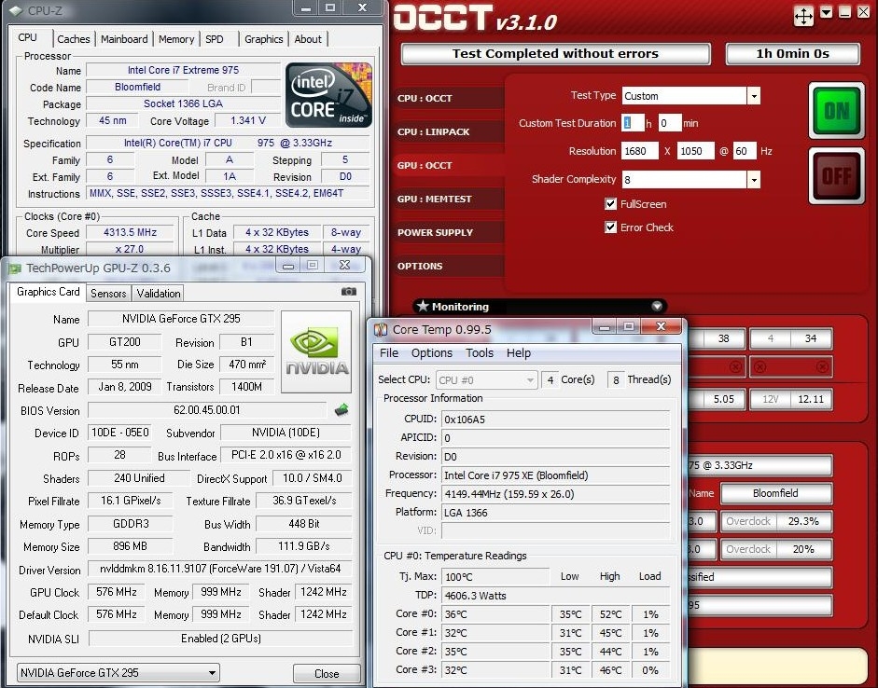Click the GPU-Z camera screenshot icon
The width and height of the screenshot is (878, 688).
(x=348, y=292)
